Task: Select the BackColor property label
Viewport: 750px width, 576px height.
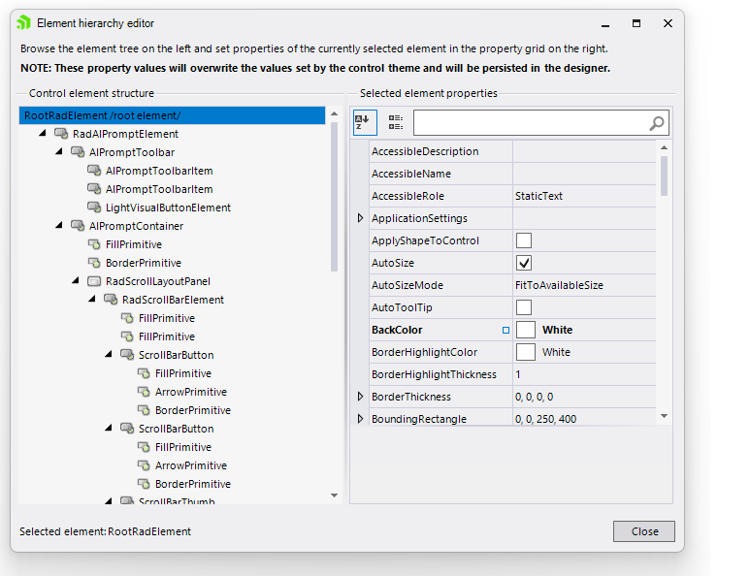Action: [x=397, y=330]
